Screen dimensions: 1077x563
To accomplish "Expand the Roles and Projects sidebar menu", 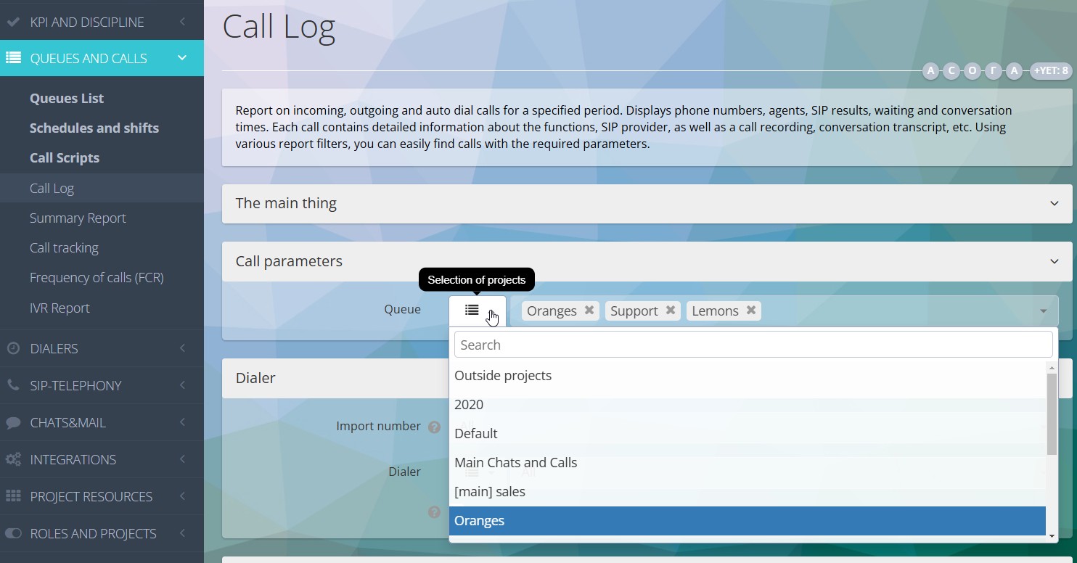I will tap(182, 533).
